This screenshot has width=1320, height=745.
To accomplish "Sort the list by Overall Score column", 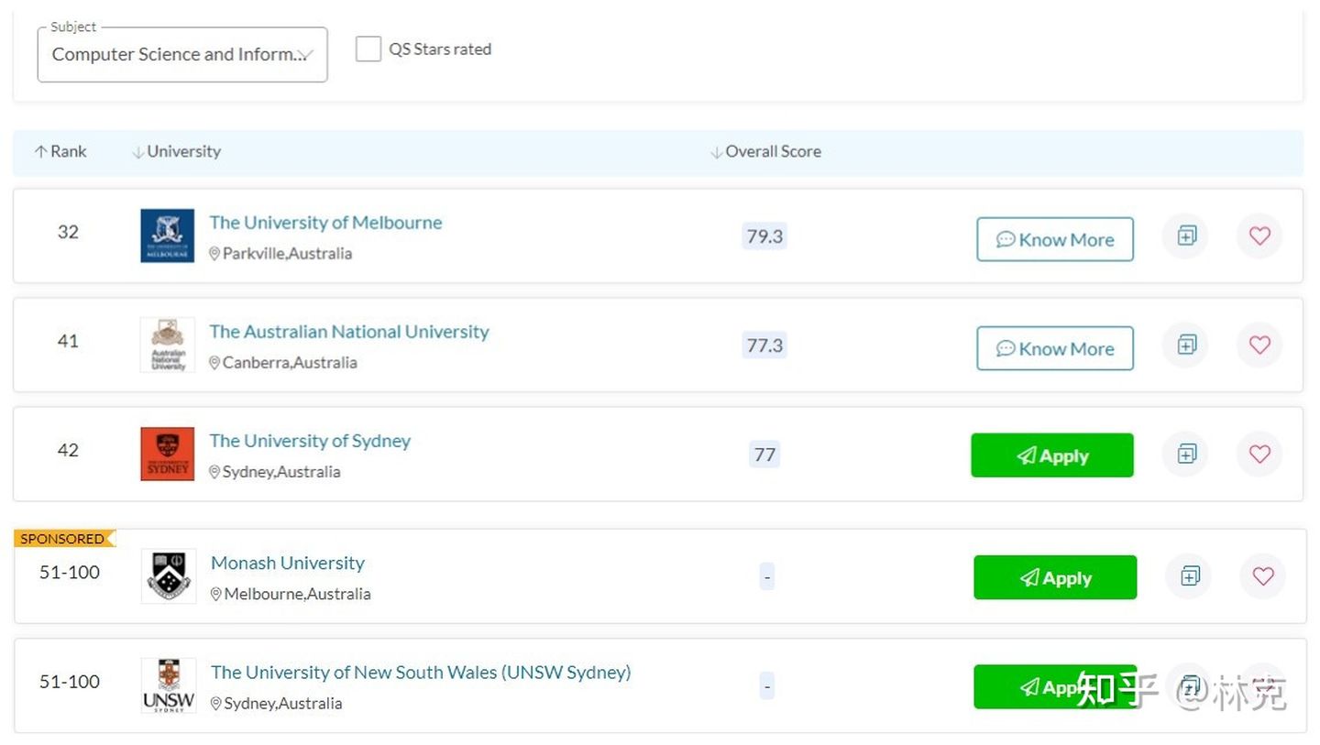I will tap(766, 151).
